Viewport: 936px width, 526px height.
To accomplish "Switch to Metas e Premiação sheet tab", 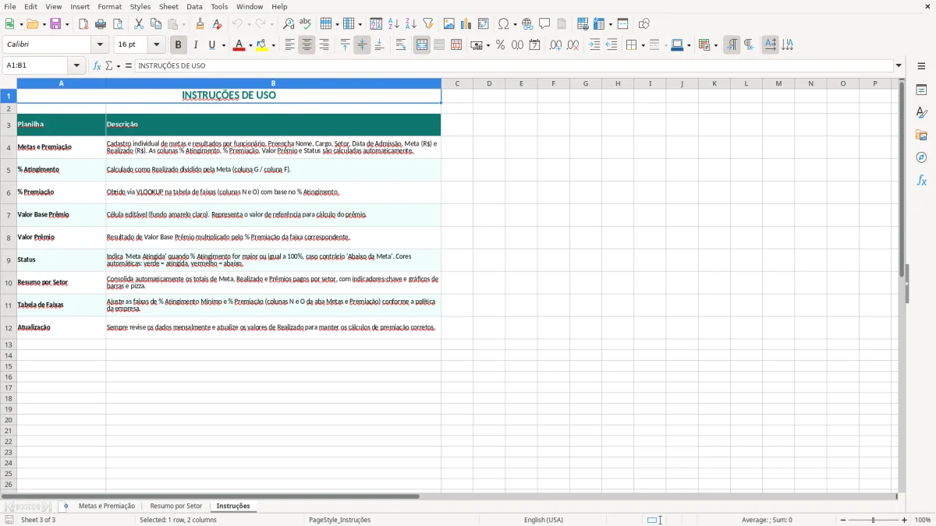I will coord(107,507).
